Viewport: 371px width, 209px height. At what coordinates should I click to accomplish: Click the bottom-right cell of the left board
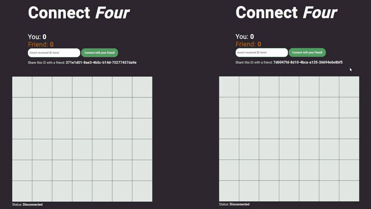(x=142, y=191)
